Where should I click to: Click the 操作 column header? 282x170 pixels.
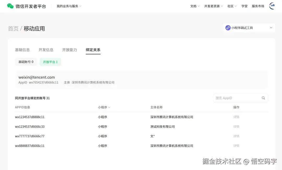point(236,107)
